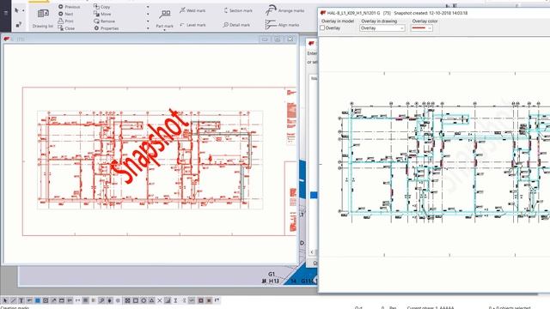The image size is (550, 309).
Task: Open the Overlay color dropdown arrow
Action: coord(430,28)
